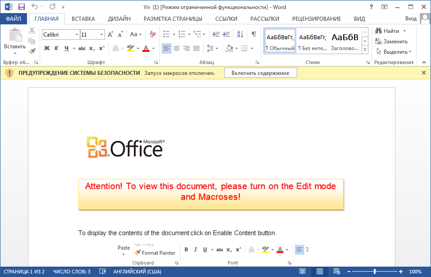
Task: Open the ВСТАВКА ribbon tab
Action: (x=83, y=18)
